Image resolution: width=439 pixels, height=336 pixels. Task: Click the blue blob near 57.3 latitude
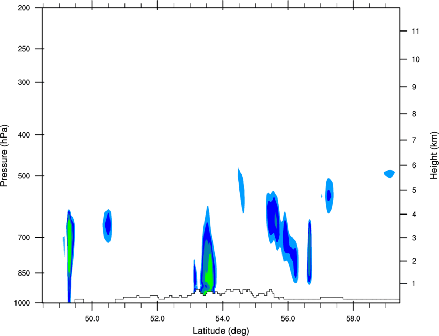coord(330,195)
